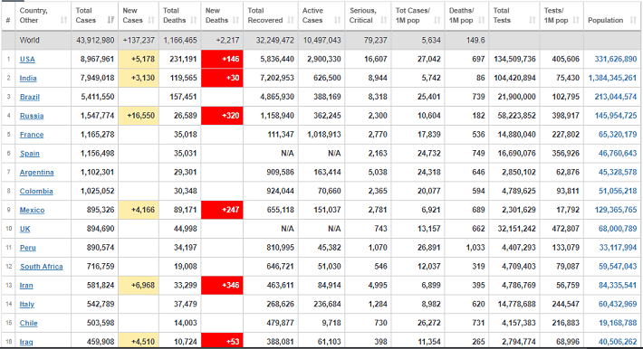Viewport: 643px width, 349px height.
Task: Open Iran population link 84,335,541
Action: tap(618, 286)
